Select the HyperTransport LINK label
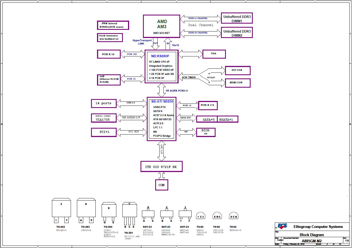The image size is (352, 248). point(142,42)
